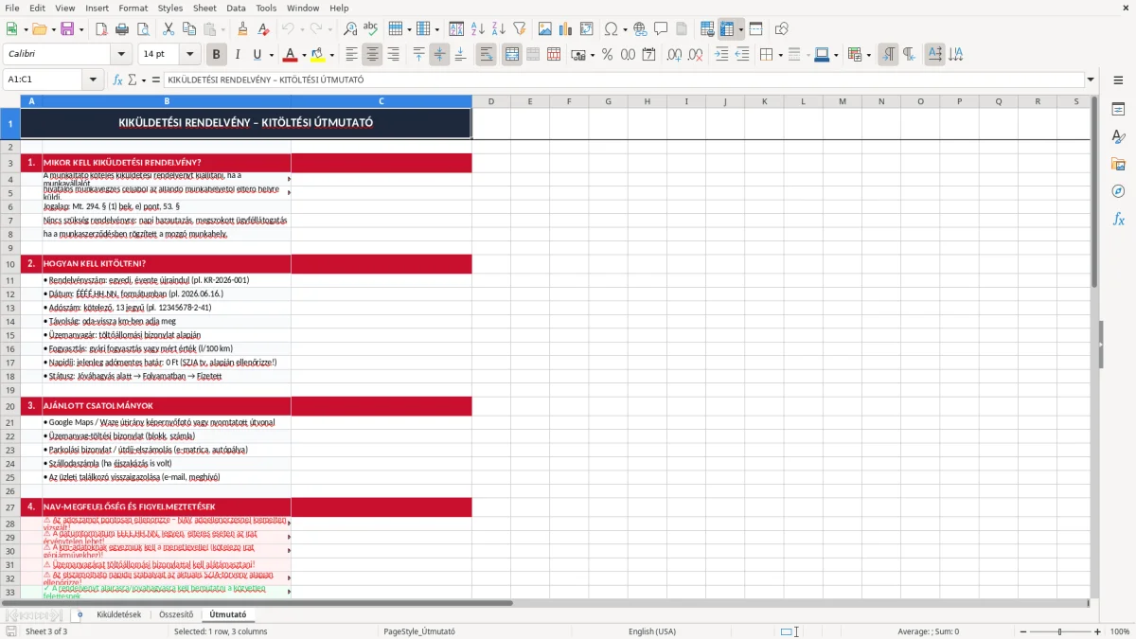Viewport: 1136px width, 639px height.
Task: Toggle Merge and Center Cells
Action: tap(512, 55)
